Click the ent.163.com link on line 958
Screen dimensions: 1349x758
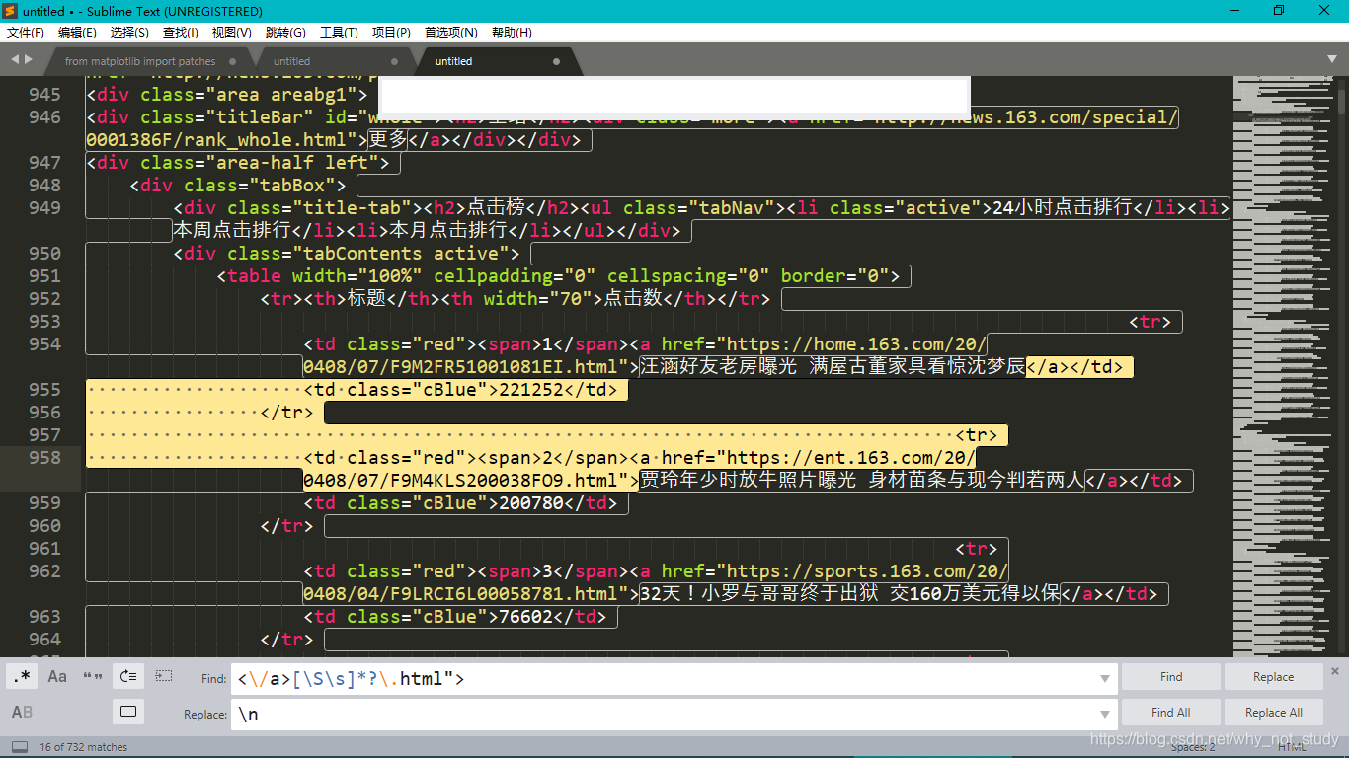click(850, 458)
